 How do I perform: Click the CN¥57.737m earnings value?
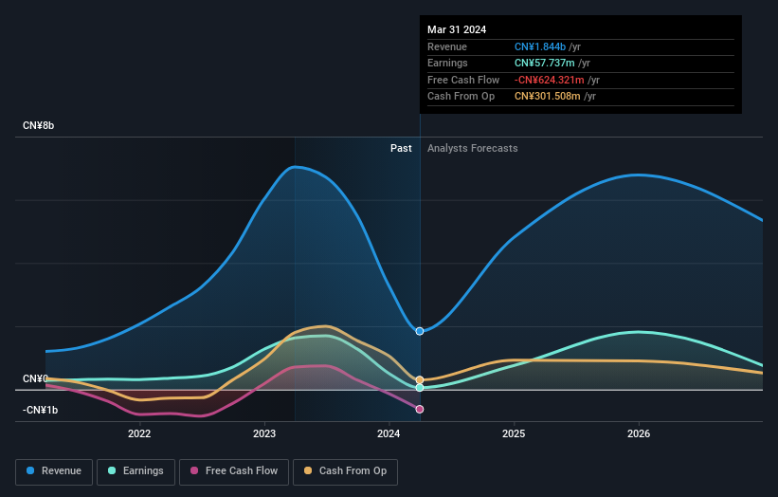point(544,63)
